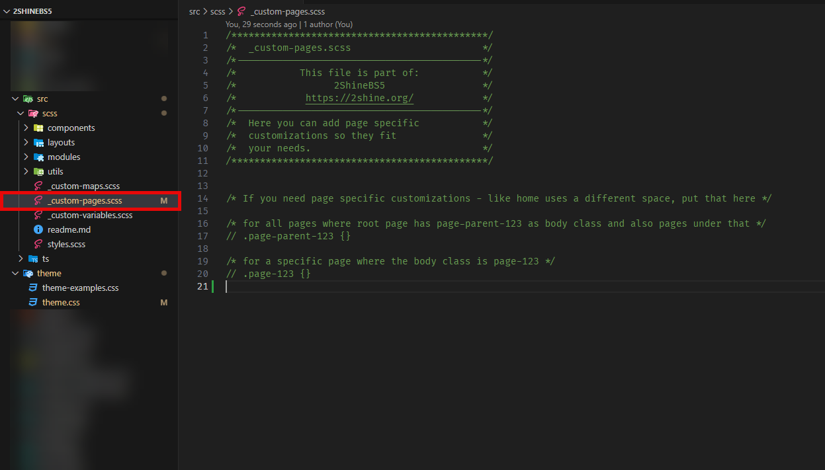825x470 pixels.
Task: Click line number 14 in the gutter
Action: pyautogui.click(x=202, y=198)
